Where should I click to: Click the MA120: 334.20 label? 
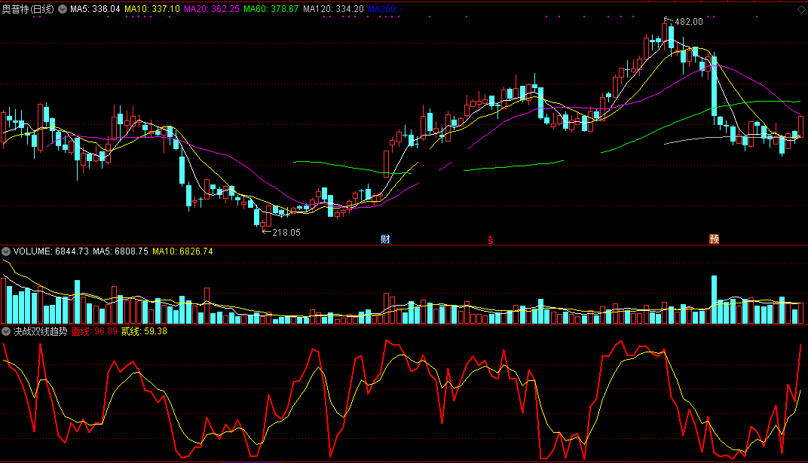coord(333,9)
